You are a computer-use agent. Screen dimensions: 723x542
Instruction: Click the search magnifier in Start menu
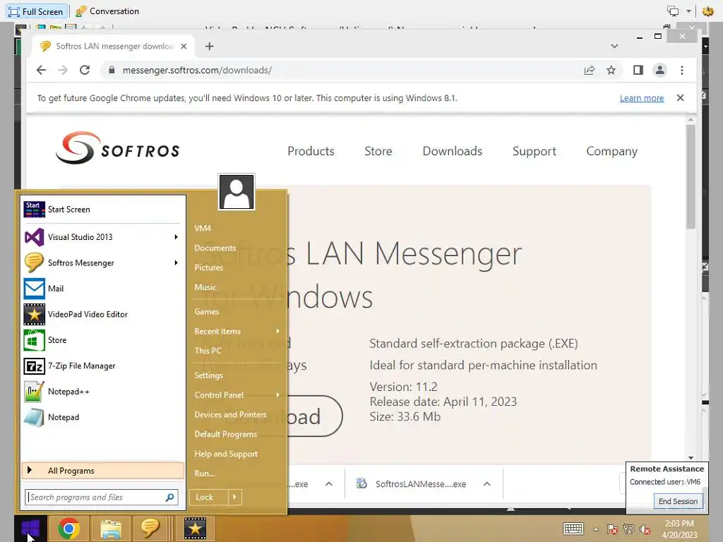pyautogui.click(x=169, y=497)
